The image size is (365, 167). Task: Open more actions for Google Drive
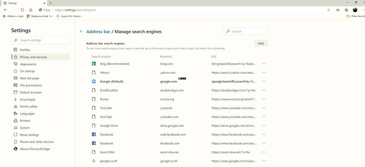point(263,126)
